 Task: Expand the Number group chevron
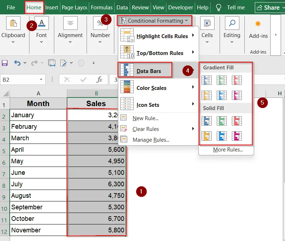[100, 42]
